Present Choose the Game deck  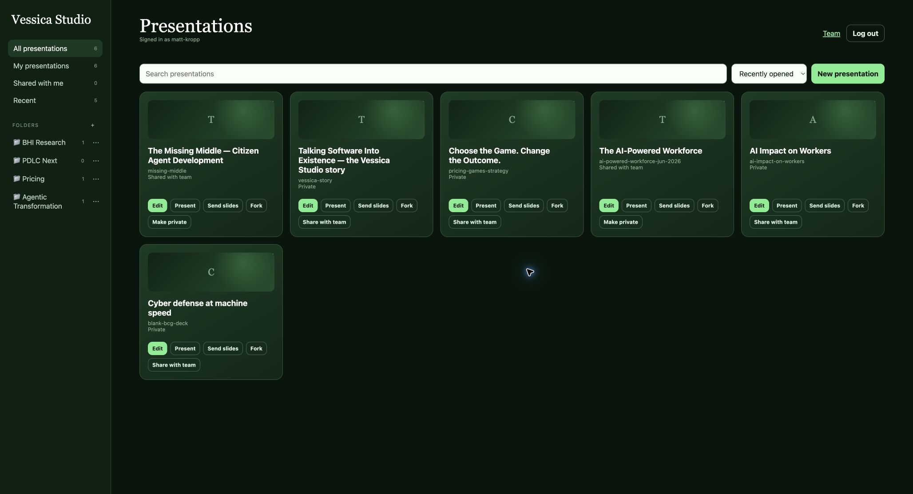click(x=486, y=206)
